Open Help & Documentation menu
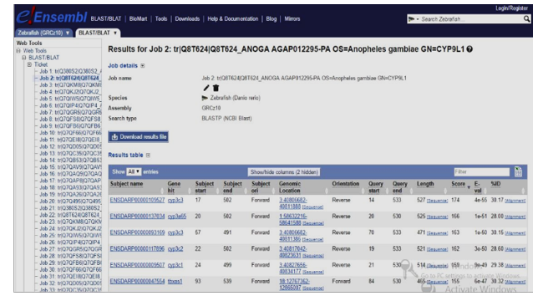The width and height of the screenshot is (543, 301). [233, 18]
